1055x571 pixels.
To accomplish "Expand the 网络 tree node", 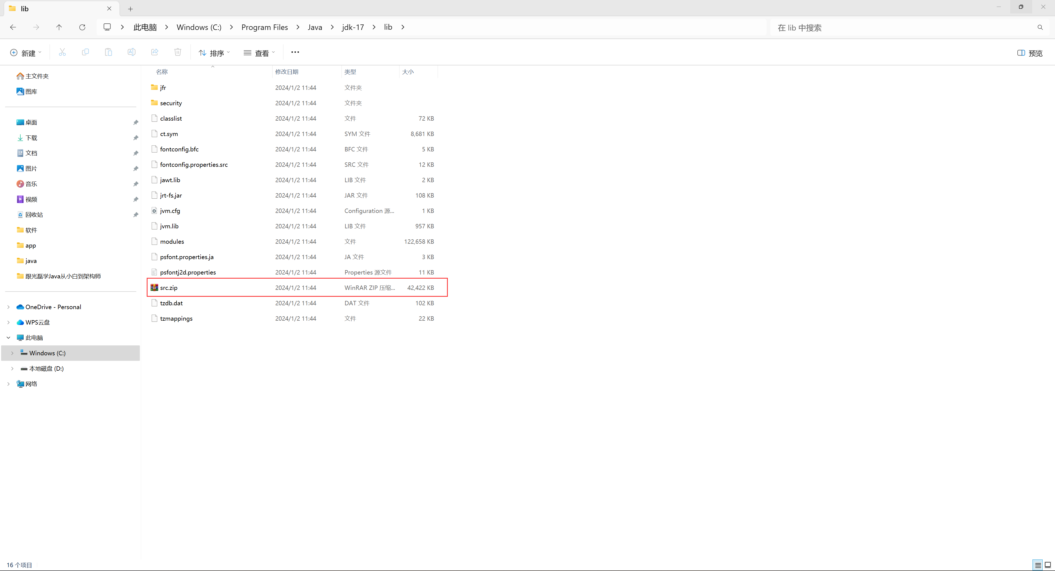I will [9, 384].
